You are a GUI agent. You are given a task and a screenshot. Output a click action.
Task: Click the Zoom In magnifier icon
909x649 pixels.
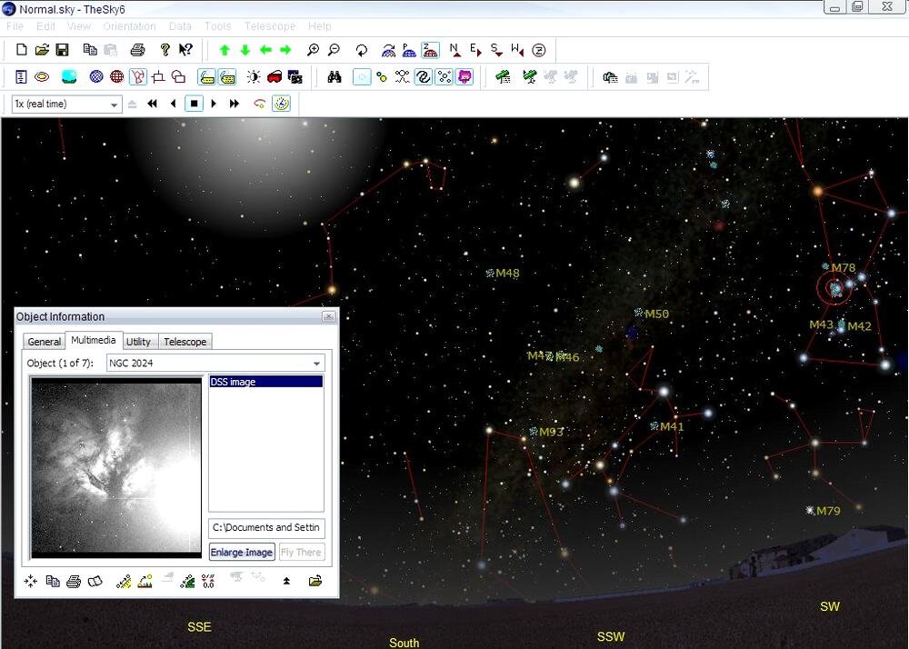point(314,50)
